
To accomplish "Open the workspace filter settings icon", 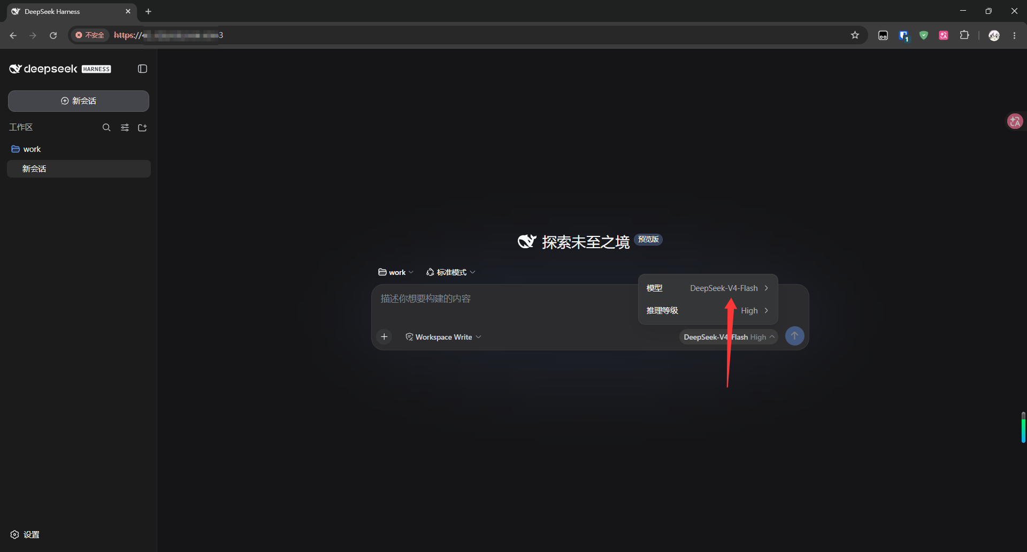I will click(125, 127).
